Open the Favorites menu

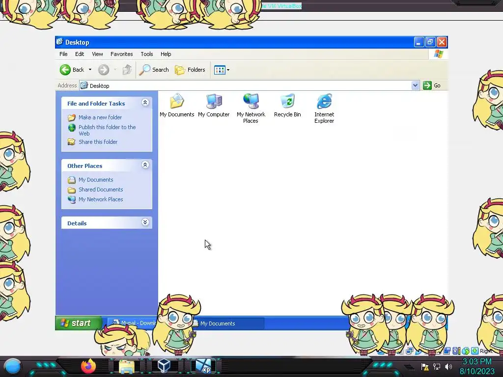click(122, 54)
